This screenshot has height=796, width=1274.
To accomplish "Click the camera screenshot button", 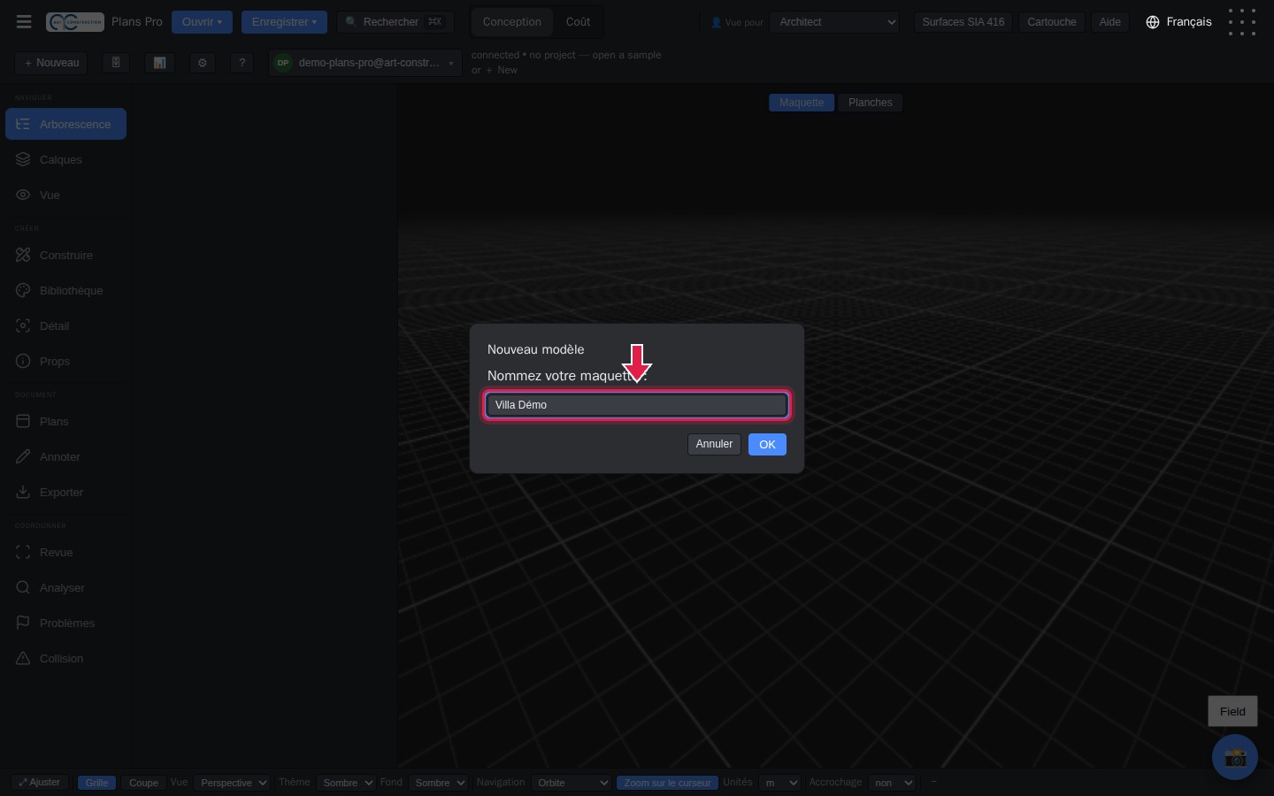I will (1235, 757).
